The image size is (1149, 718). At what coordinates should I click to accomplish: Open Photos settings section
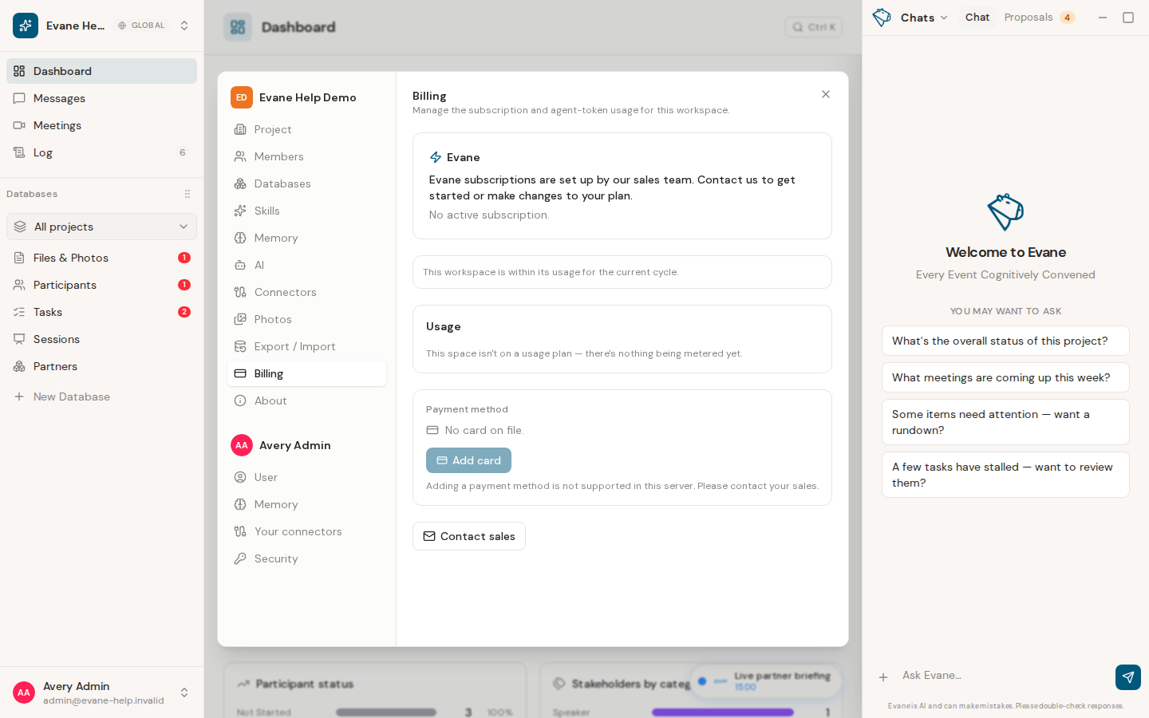[x=306, y=319]
